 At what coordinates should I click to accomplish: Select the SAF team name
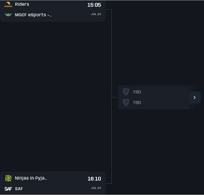pyautogui.click(x=19, y=189)
